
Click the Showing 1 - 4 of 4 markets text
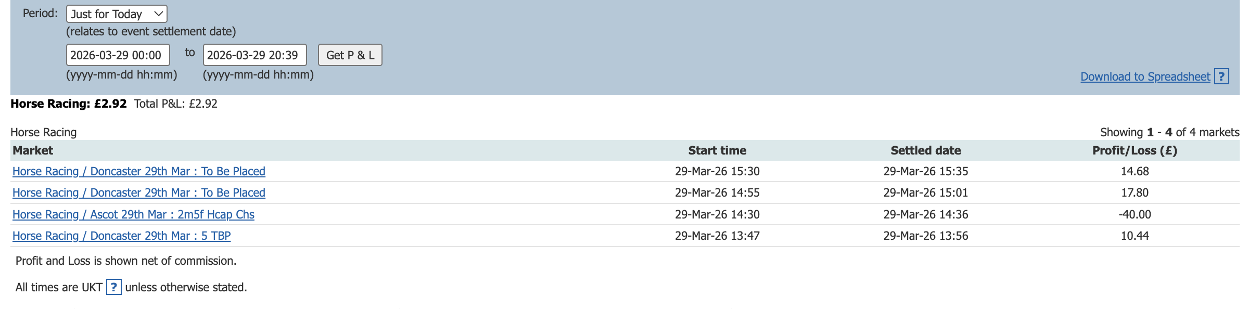(x=1169, y=132)
